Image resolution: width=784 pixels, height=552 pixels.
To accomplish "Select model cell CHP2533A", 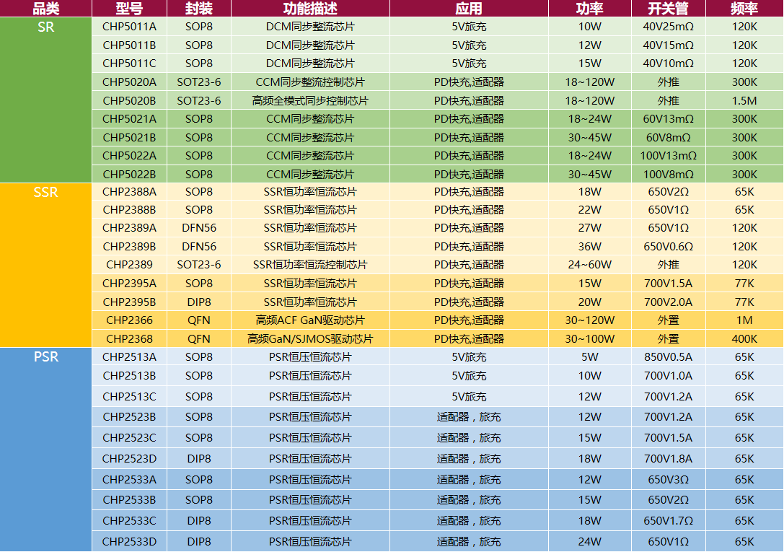I will [x=130, y=480].
